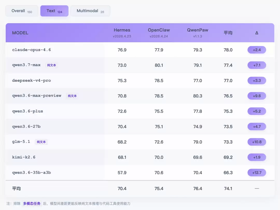Select the qwen3.7-max model name
This screenshot has width=280, height=210.
[x=26, y=65]
